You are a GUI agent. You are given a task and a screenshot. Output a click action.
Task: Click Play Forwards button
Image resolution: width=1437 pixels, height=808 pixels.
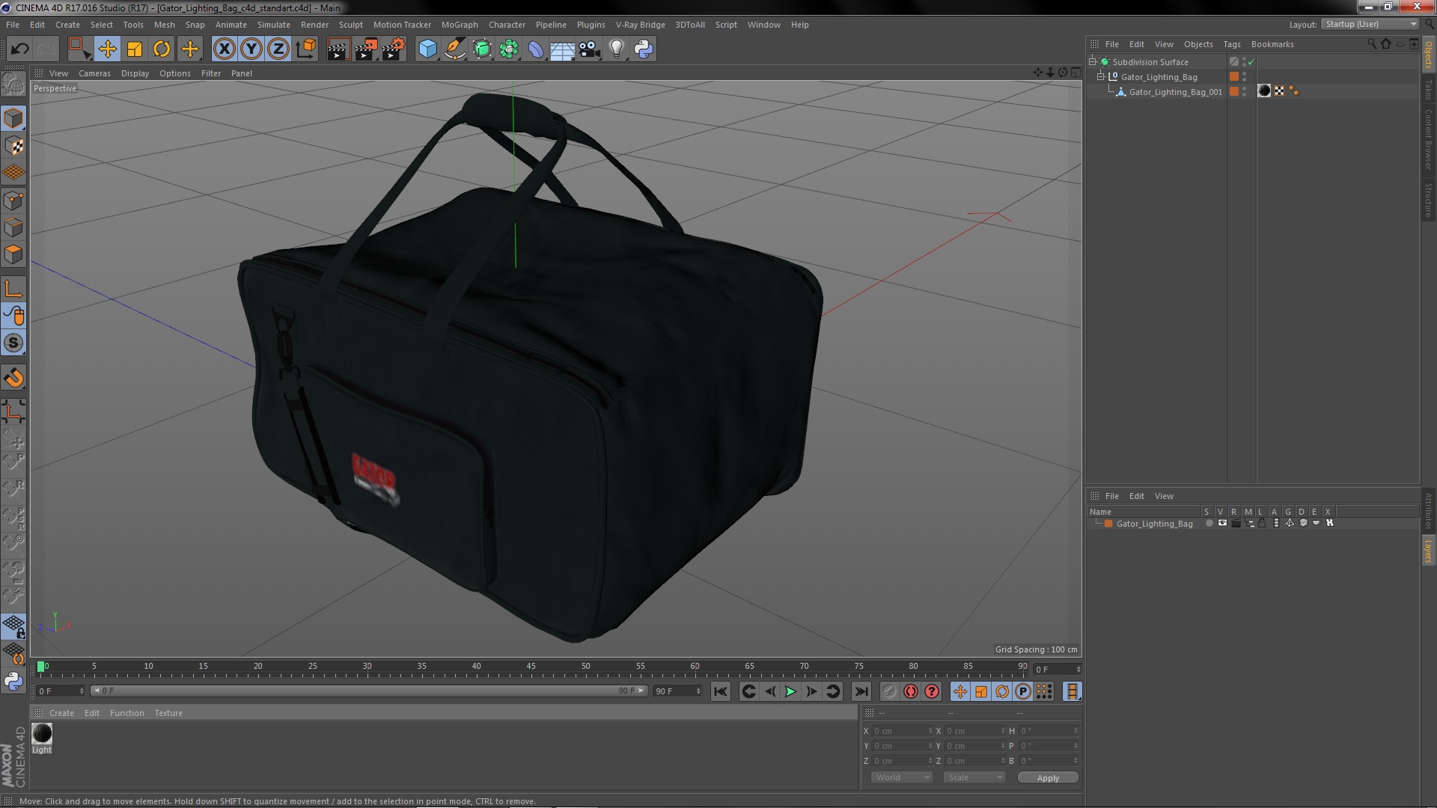click(x=790, y=692)
